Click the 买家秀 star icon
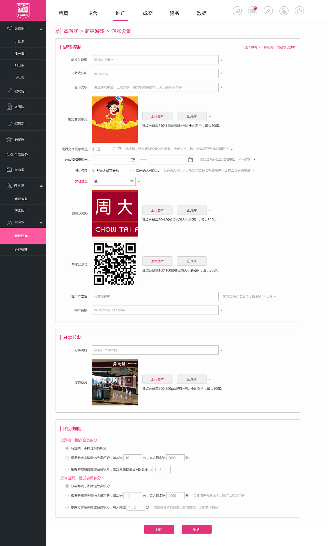Image resolution: width=328 pixels, height=546 pixels. point(9,139)
